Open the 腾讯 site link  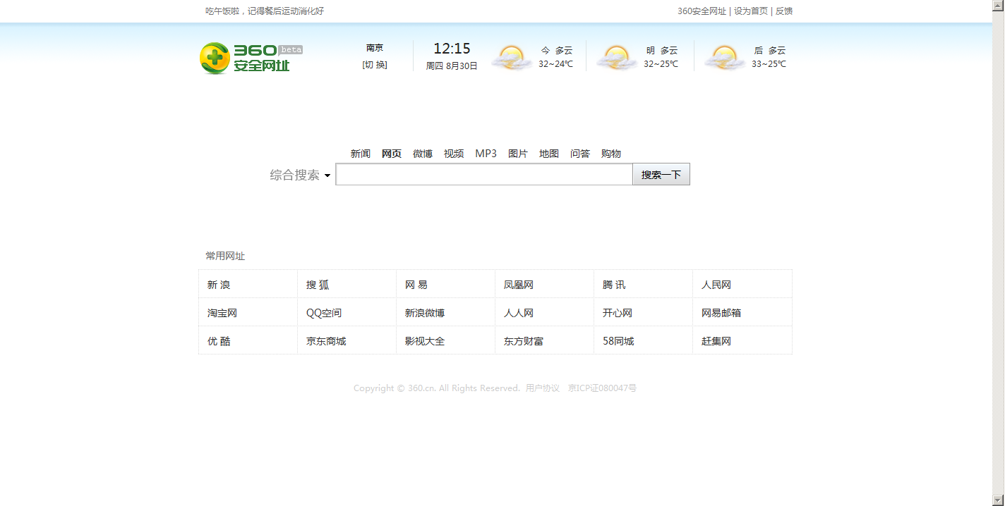(614, 285)
